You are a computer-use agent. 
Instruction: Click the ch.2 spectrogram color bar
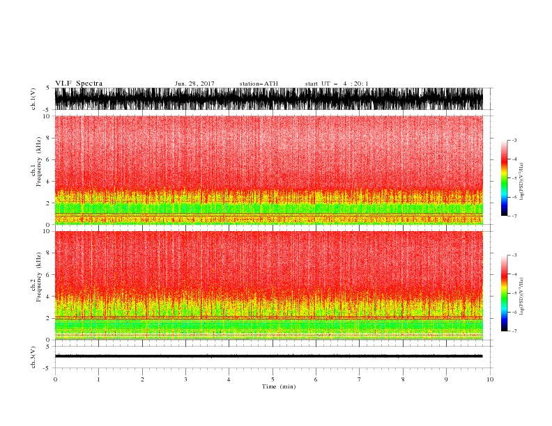tap(504, 293)
